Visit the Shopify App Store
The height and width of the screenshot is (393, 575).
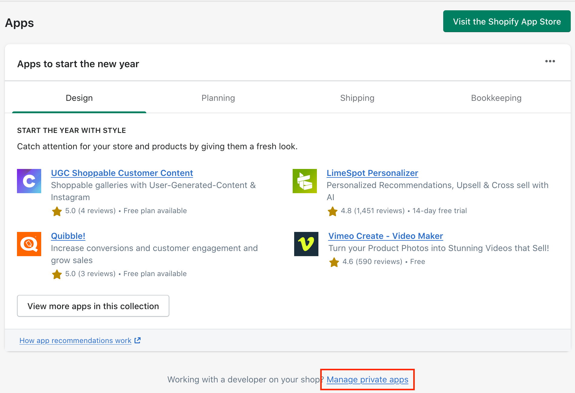507,21
